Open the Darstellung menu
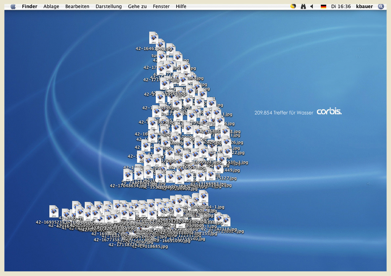This screenshot has width=391, height=276. [109, 7]
